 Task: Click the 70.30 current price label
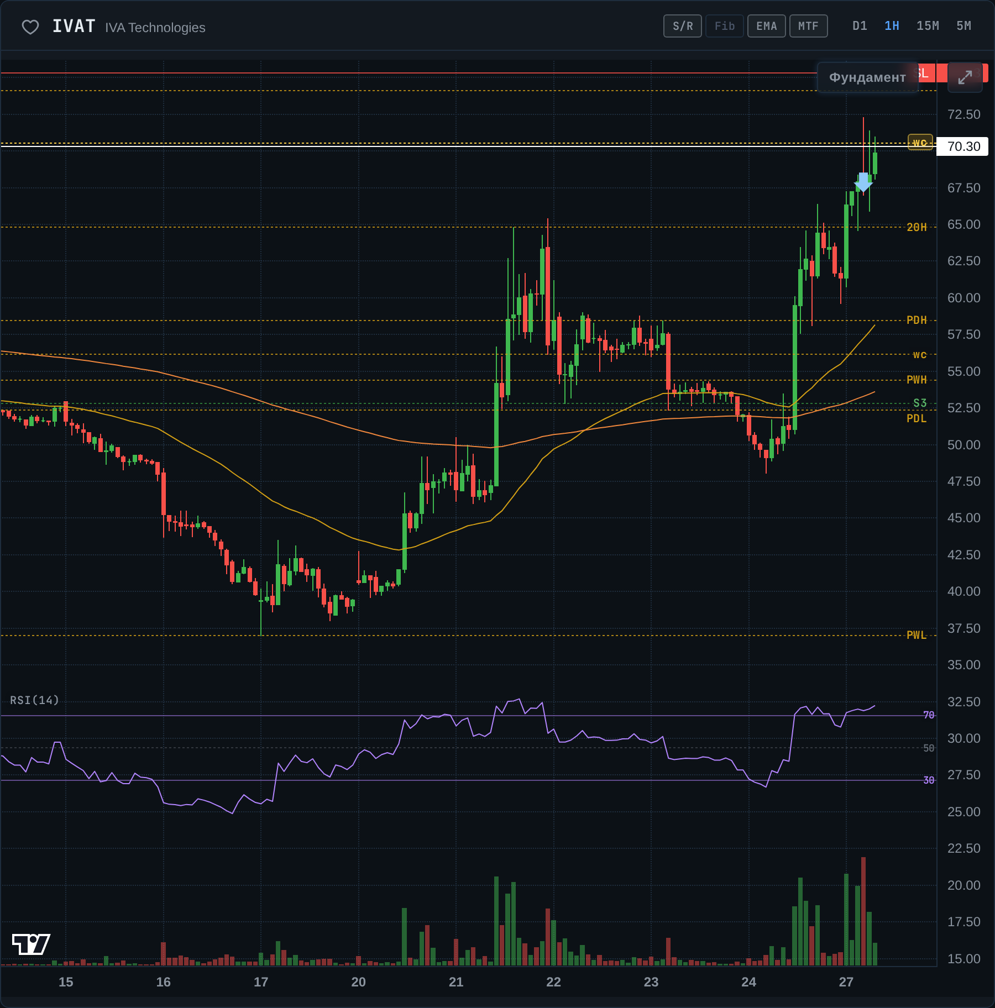click(x=962, y=146)
